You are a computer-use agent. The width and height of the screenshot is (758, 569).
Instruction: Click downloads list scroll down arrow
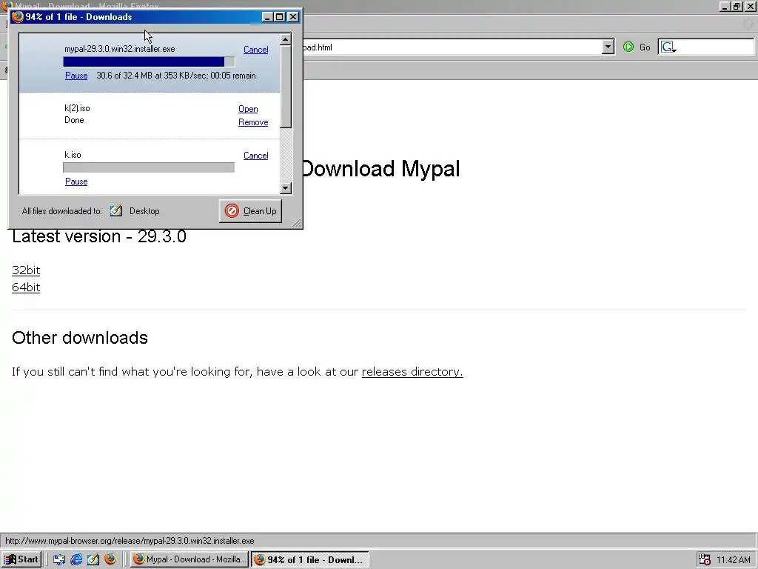(286, 188)
